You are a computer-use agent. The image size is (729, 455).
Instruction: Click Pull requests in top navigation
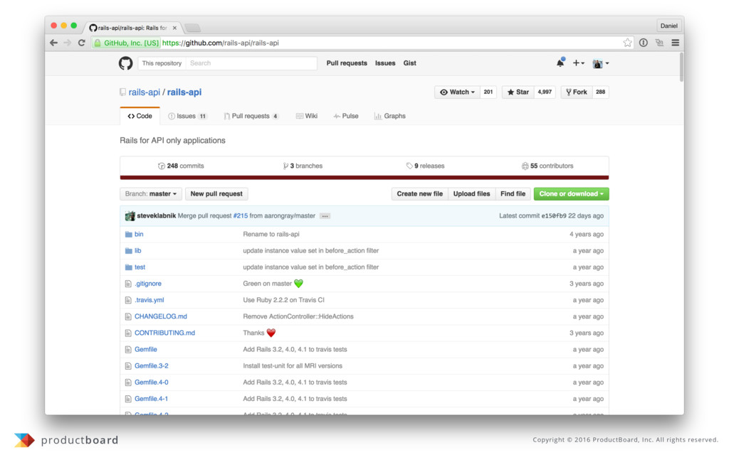(347, 63)
